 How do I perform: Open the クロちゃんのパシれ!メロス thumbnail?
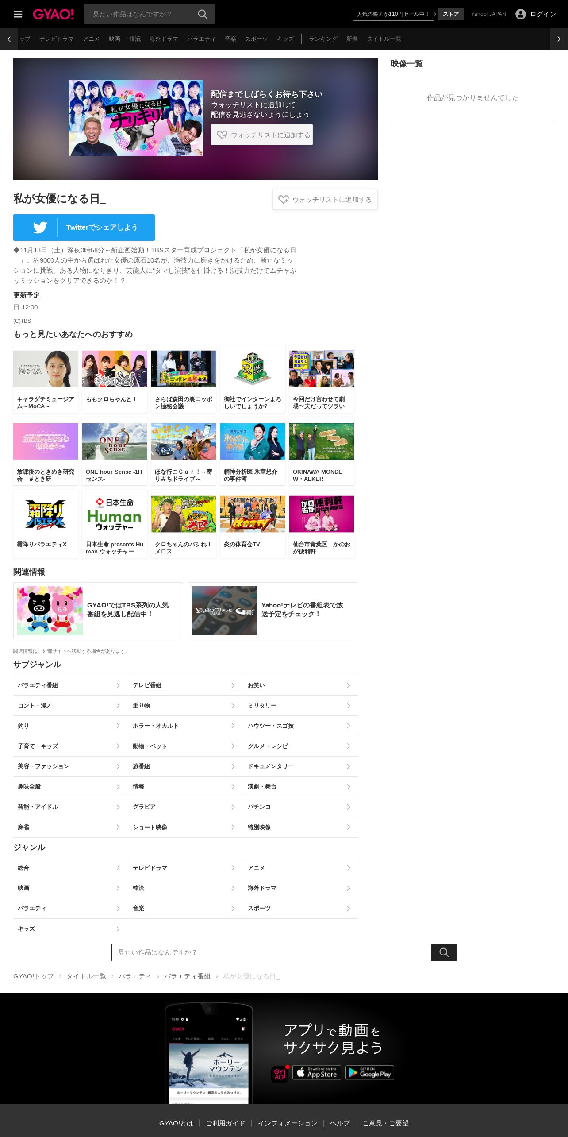[x=184, y=514]
